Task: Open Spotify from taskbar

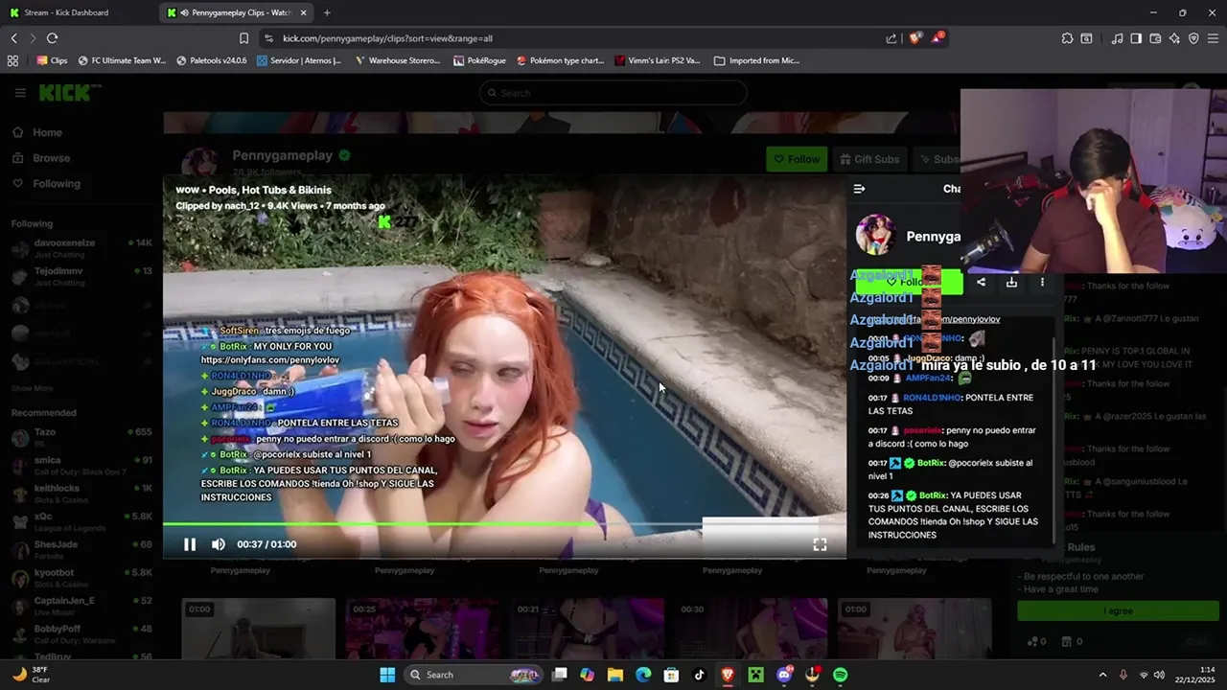Action: (x=840, y=675)
